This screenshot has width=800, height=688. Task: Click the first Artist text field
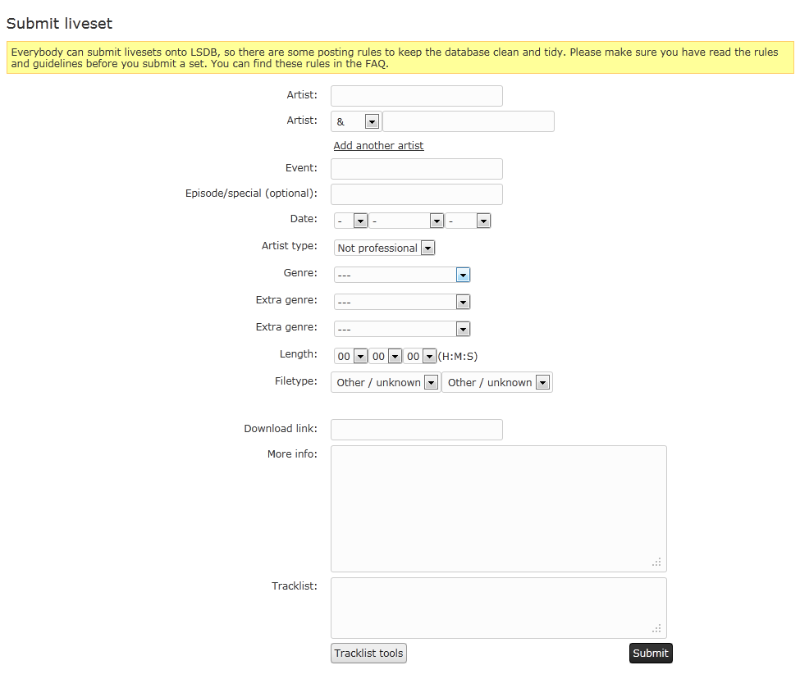point(416,96)
